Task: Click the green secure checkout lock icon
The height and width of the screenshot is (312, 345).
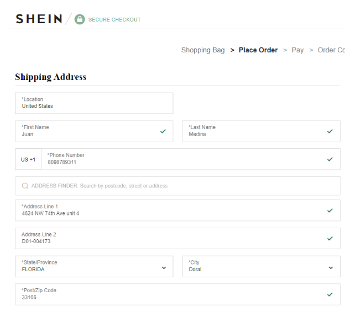Action: (x=80, y=19)
